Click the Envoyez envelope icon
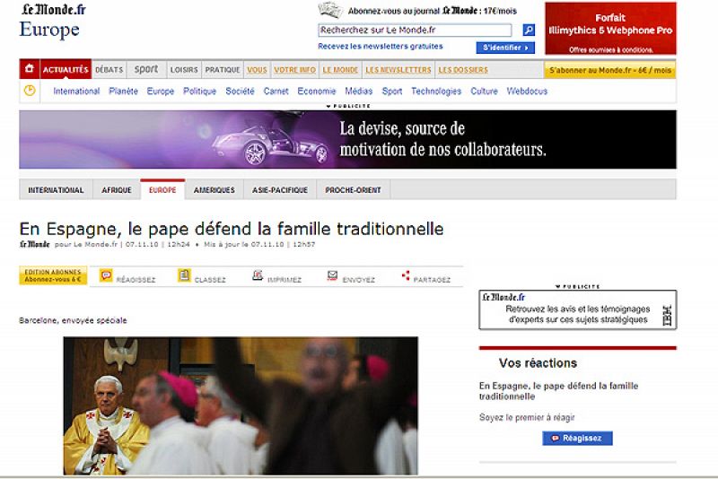The height and width of the screenshot is (479, 718). point(332,275)
